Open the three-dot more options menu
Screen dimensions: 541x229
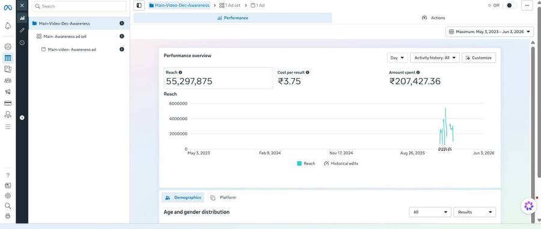[527, 5]
